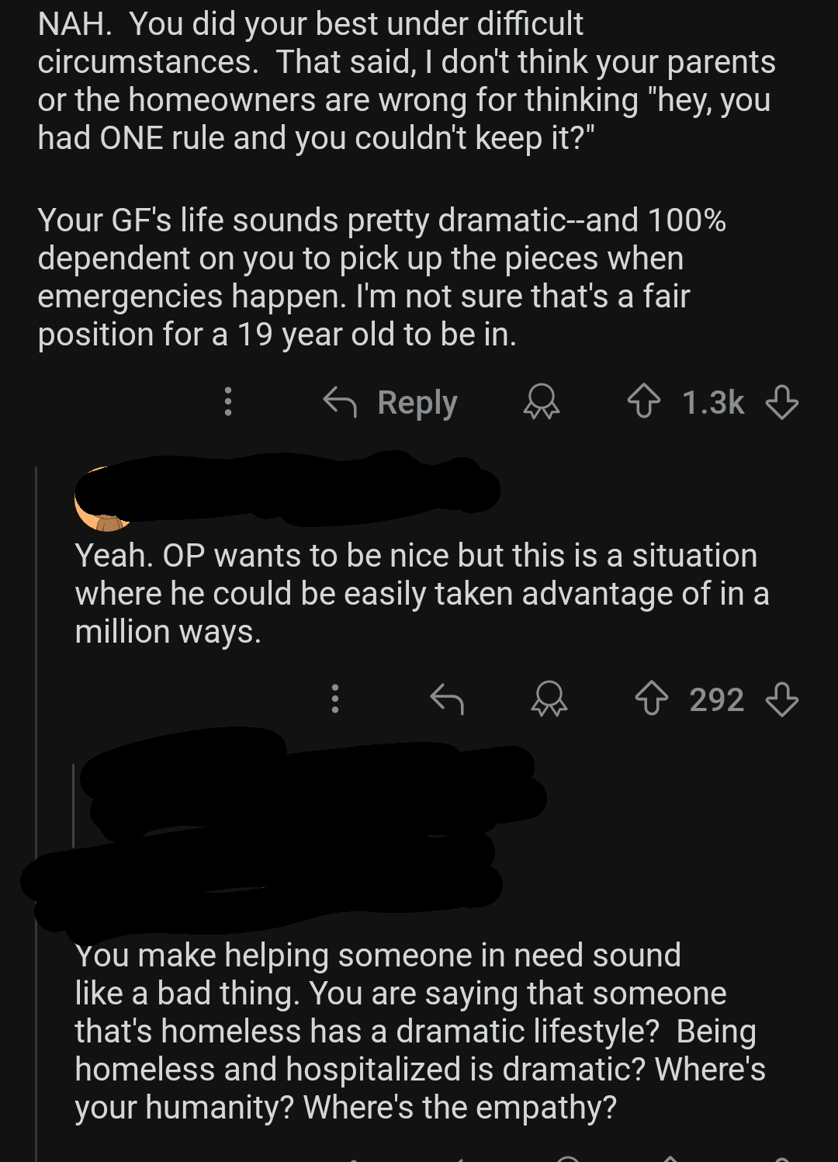Open the three-dot menu on the NAH comment
Image resolution: width=838 pixels, height=1162 pixels.
point(227,401)
